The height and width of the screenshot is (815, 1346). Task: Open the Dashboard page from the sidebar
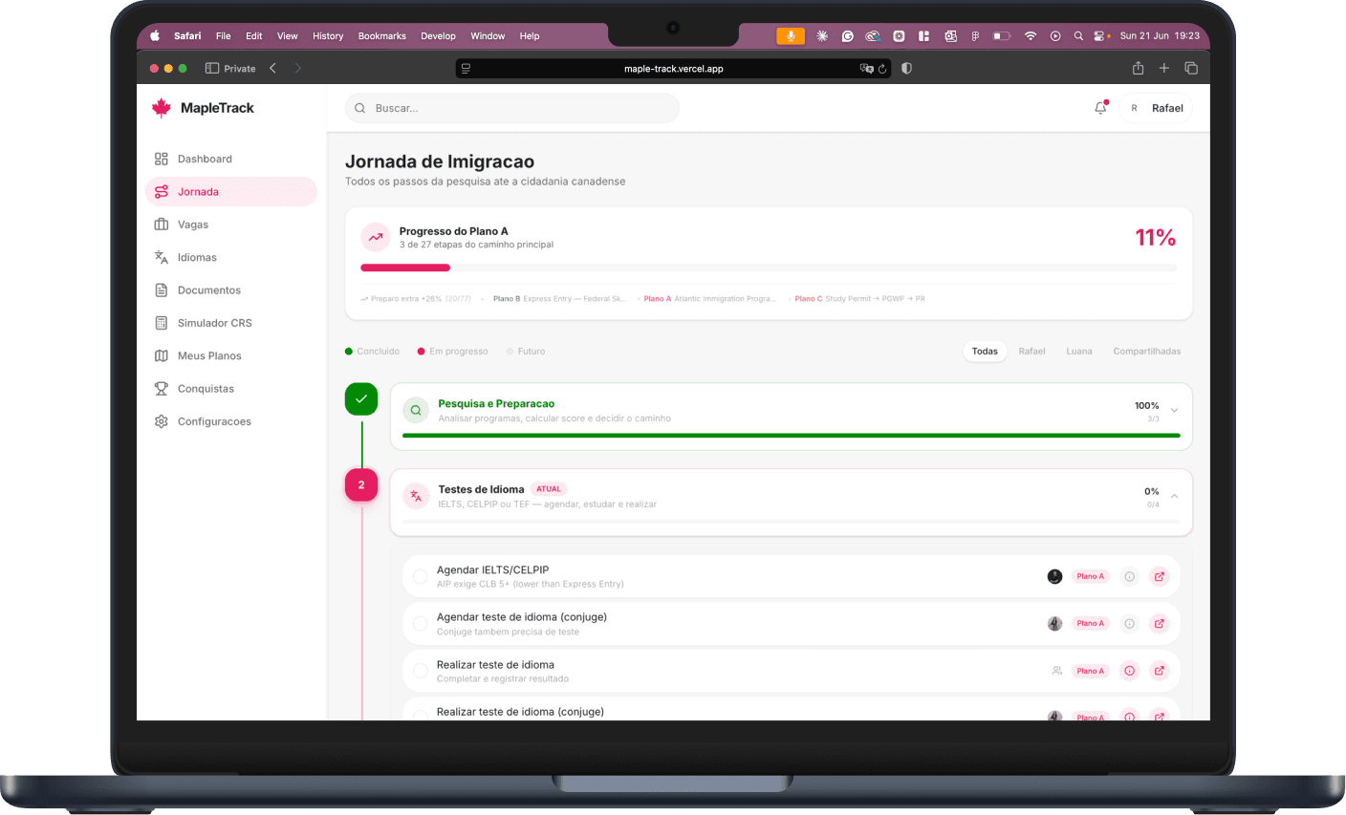(230, 159)
